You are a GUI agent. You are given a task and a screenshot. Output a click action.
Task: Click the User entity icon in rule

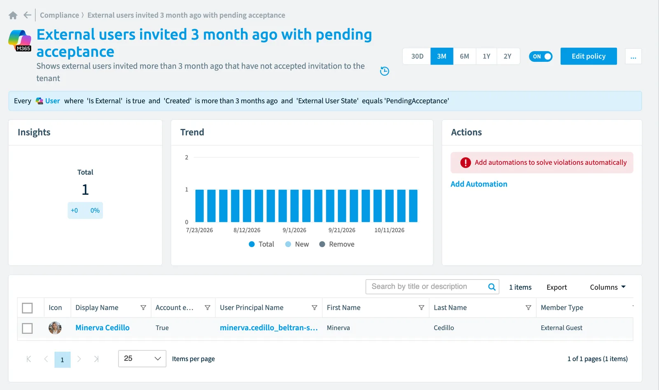40,101
